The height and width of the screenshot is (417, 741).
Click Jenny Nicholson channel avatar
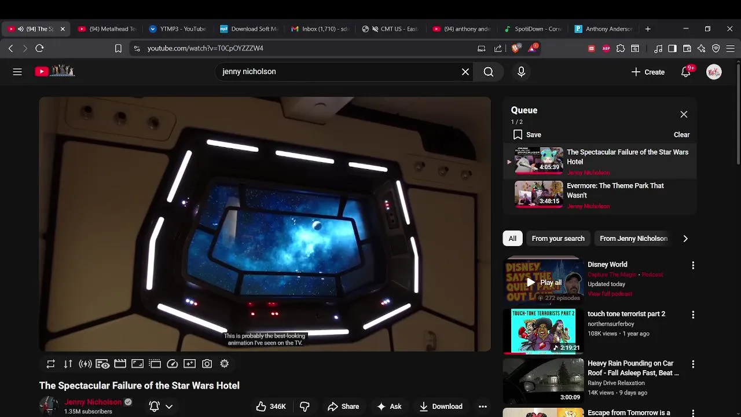(49, 405)
